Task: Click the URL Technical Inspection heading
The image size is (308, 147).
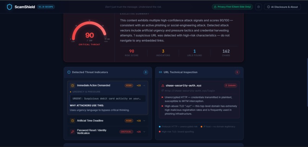Action: click(180, 72)
